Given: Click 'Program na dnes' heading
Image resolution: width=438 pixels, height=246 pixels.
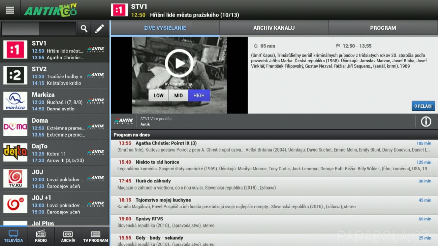Looking at the screenshot, I should (x=132, y=135).
